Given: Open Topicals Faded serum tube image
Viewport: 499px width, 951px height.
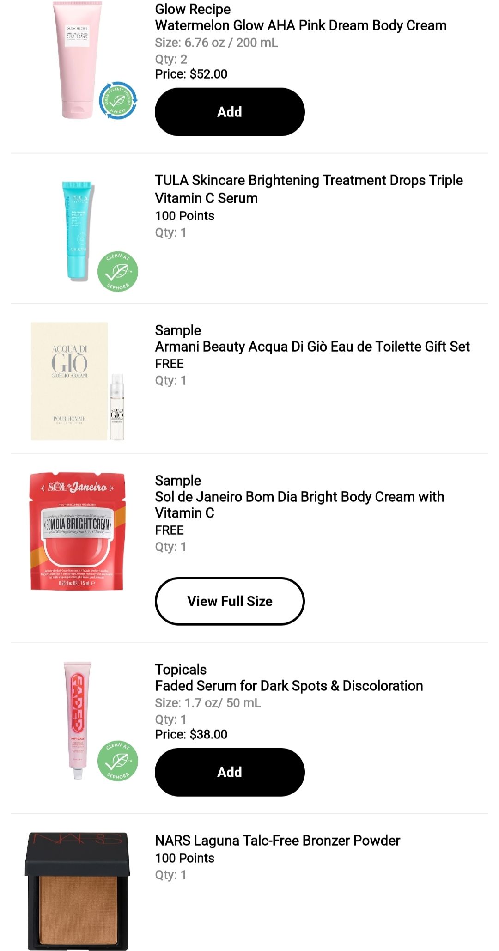Looking at the screenshot, I should (x=77, y=720).
